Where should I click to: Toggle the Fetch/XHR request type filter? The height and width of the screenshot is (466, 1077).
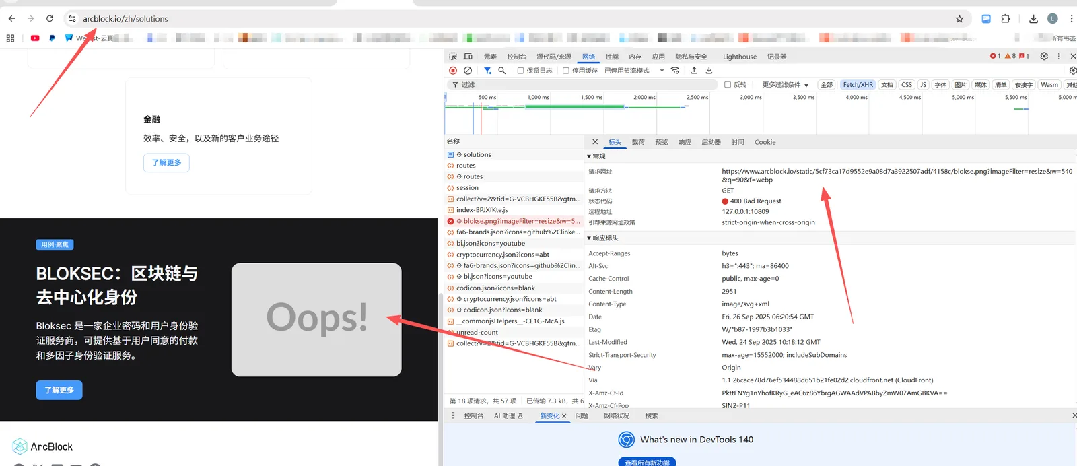(858, 85)
